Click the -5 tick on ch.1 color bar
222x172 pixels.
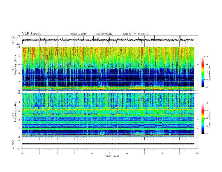(207, 72)
